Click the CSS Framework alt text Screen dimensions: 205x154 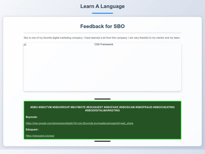coord(104,44)
